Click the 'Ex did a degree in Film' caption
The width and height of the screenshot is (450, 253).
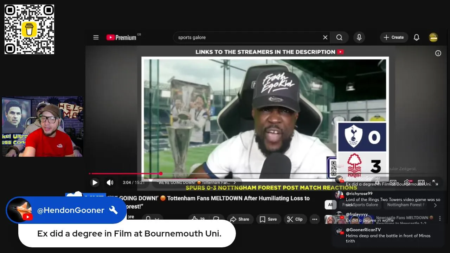click(129, 234)
